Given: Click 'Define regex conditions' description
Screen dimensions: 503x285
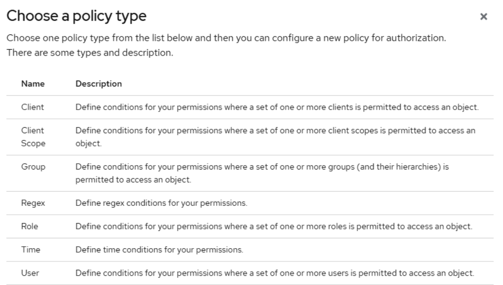Looking at the screenshot, I should (x=161, y=202).
